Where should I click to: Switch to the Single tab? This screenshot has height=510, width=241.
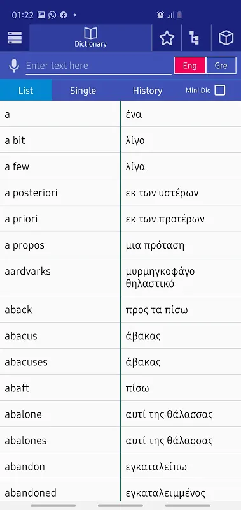coord(83,91)
